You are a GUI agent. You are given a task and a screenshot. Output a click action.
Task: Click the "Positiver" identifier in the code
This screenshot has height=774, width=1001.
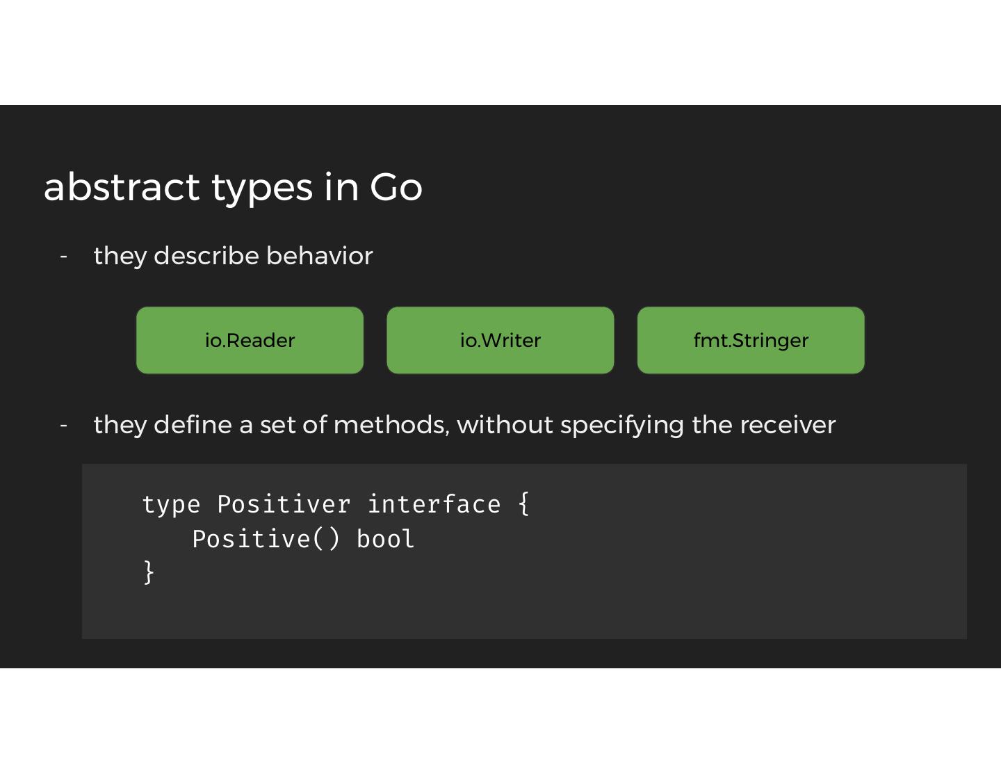(x=284, y=505)
